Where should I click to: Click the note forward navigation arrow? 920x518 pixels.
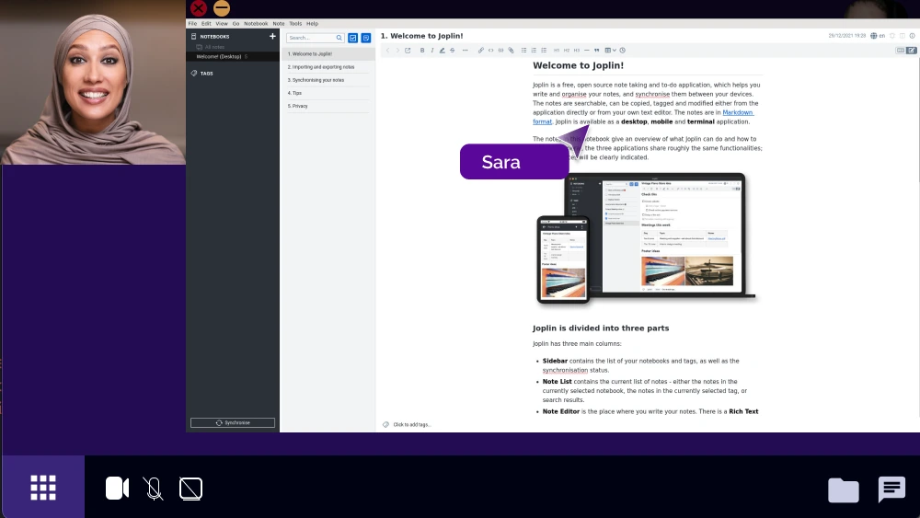point(397,51)
